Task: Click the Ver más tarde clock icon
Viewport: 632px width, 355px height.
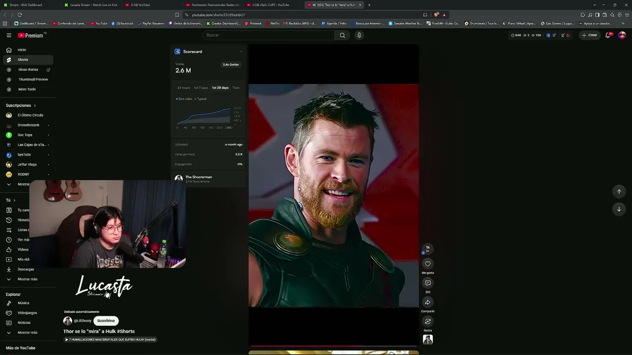Action: tap(9, 240)
